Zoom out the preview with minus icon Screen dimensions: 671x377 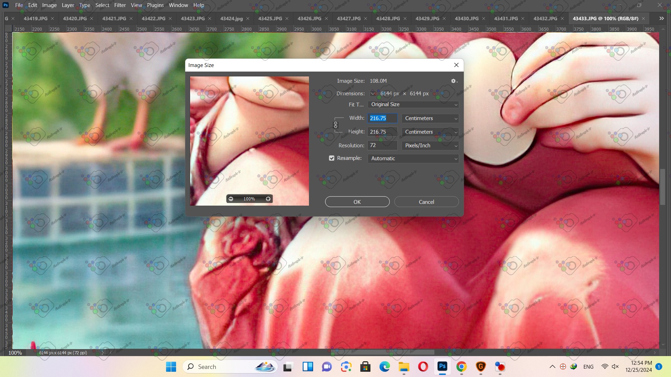coord(231,199)
